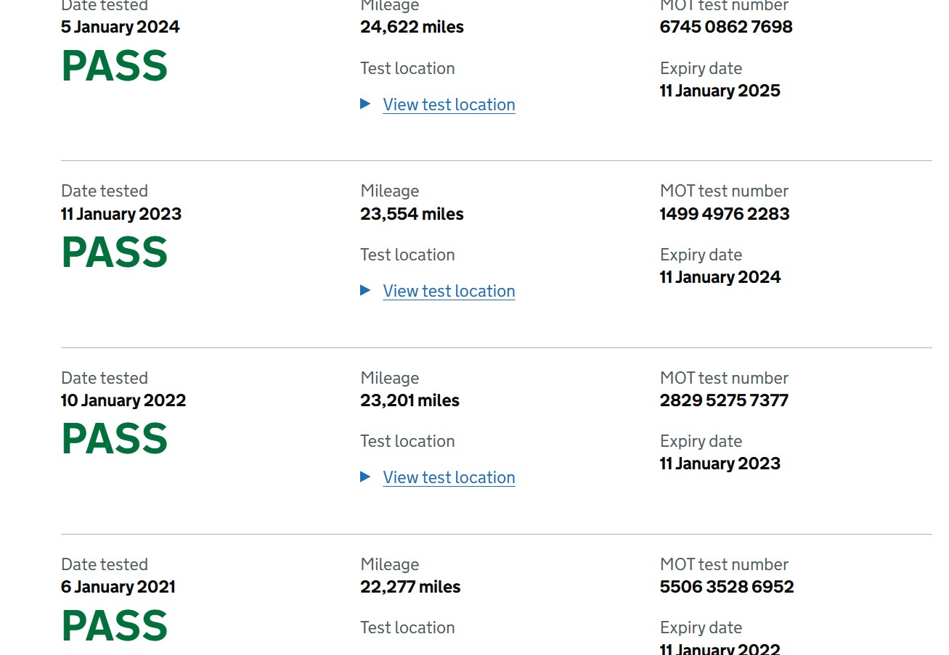Click the PASS result for 11 January 2023
Screen dimensions: 949x655
tap(115, 252)
